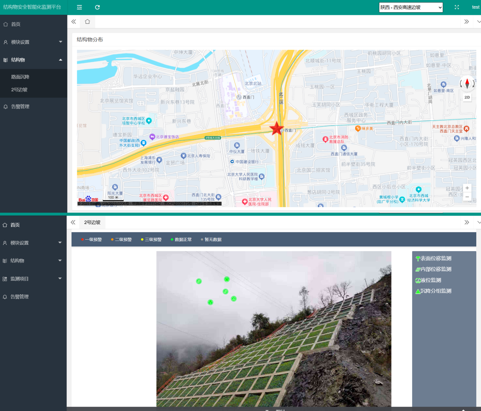This screenshot has width=481, height=411.
Task: Click the slope photo of 2号边坡
Action: pyautogui.click(x=274, y=329)
